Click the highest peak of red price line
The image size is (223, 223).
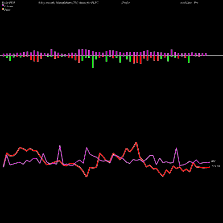coord(136,143)
